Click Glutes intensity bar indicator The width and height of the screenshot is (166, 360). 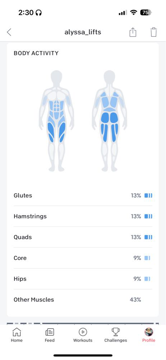(148, 195)
